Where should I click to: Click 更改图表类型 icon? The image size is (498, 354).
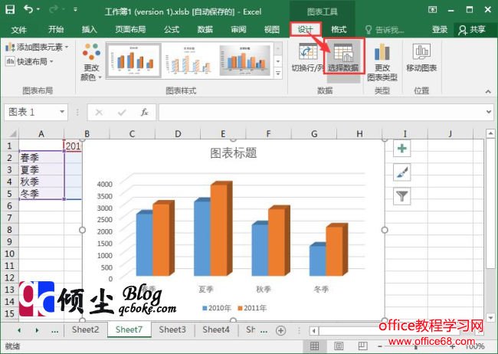pos(382,62)
